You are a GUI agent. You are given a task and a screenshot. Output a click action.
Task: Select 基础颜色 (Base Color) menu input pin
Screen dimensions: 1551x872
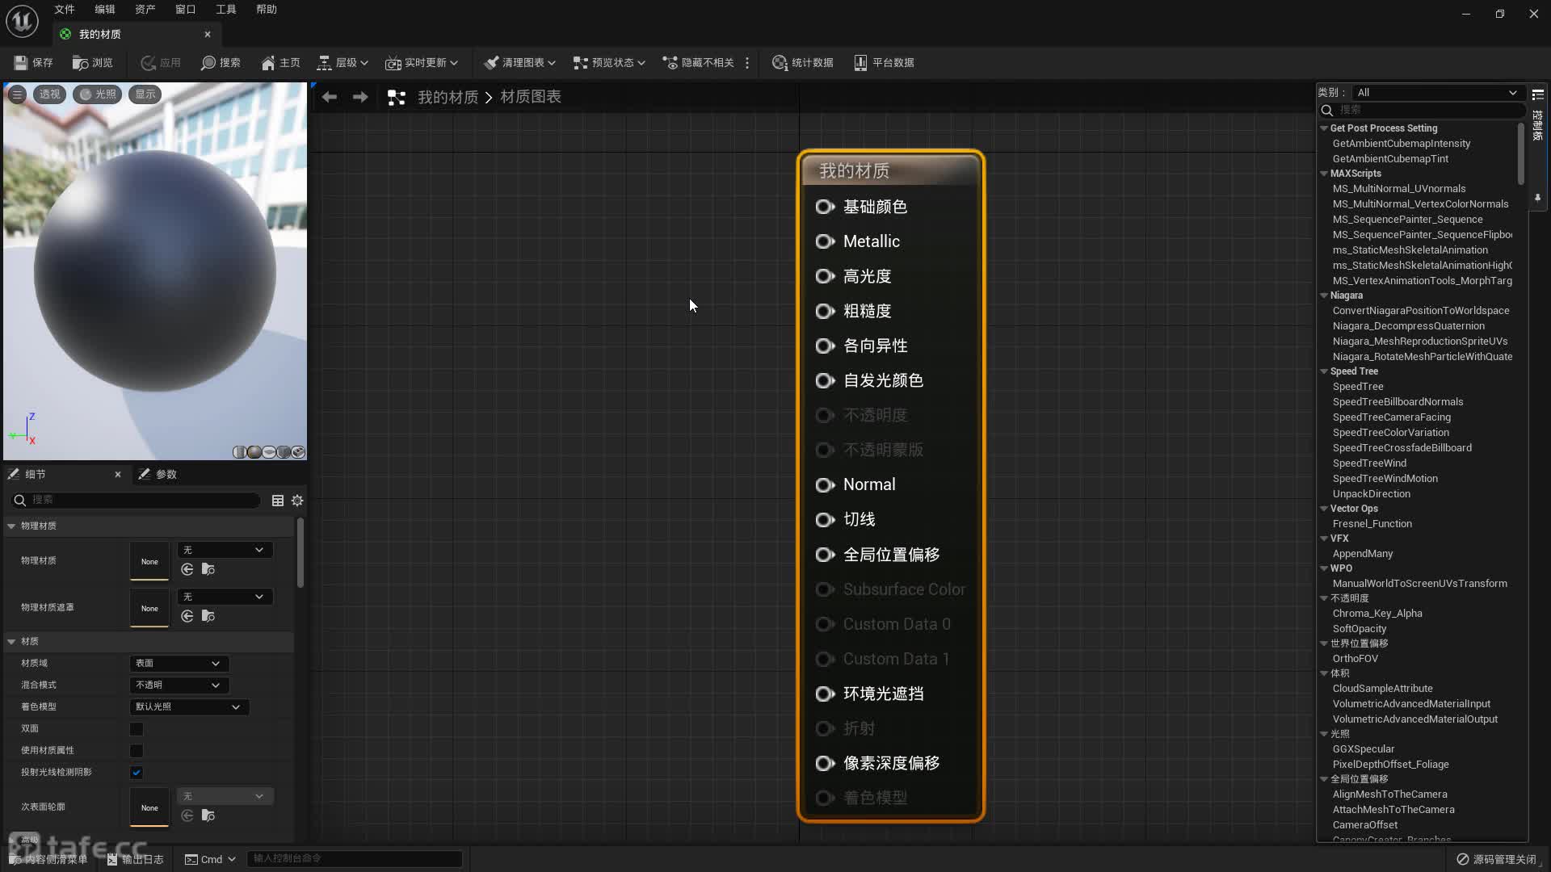[x=825, y=207]
